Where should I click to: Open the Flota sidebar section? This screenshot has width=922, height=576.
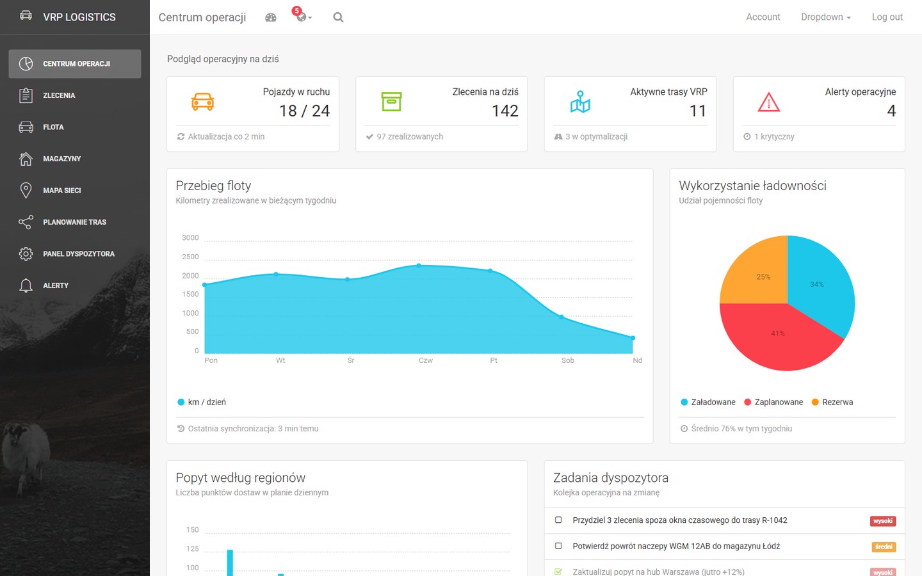75,127
